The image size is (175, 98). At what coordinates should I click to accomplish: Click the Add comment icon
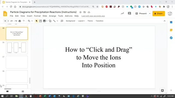[62, 21]
